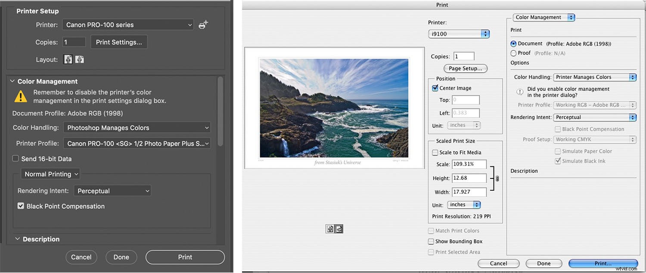Image resolution: width=646 pixels, height=273 pixels.
Task: Select the landscape orientation icon below the preview
Action: (x=339, y=229)
